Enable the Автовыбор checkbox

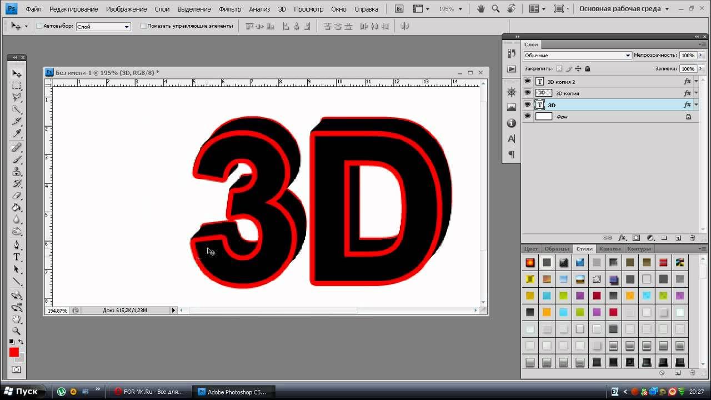tap(39, 26)
